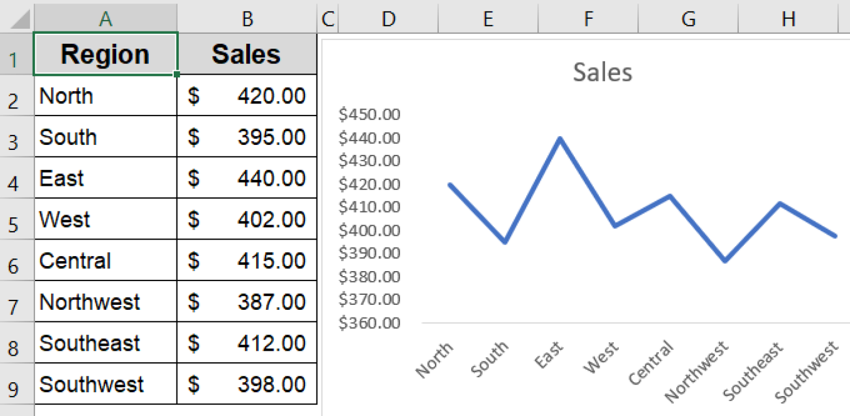
Task: Select column header A
Action: point(105,18)
